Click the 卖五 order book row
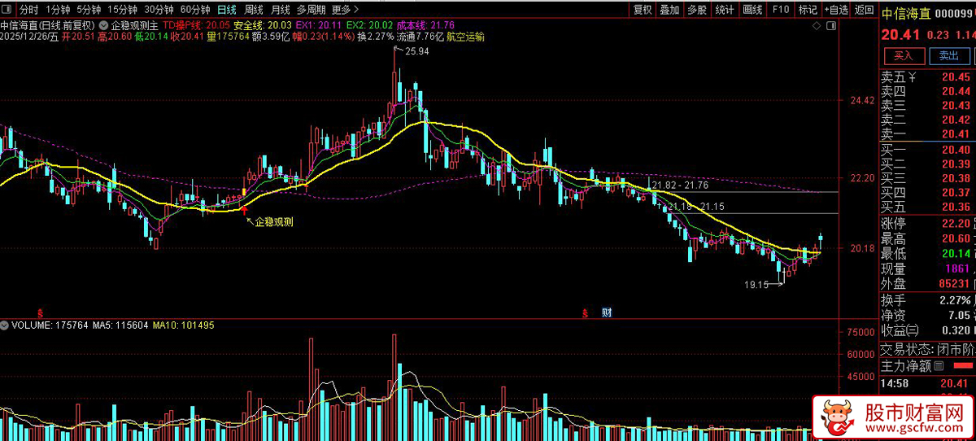Viewport: 976px width, 441px height. pos(927,77)
